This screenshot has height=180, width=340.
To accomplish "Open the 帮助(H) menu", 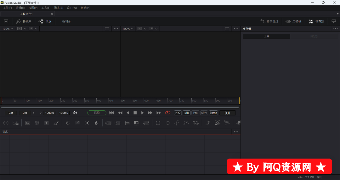I will [85, 8].
